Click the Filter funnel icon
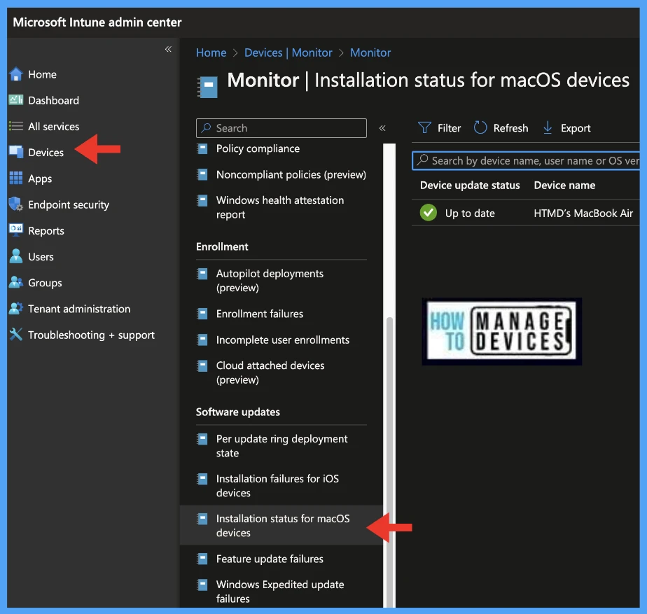This screenshot has height=614, width=647. (x=424, y=128)
